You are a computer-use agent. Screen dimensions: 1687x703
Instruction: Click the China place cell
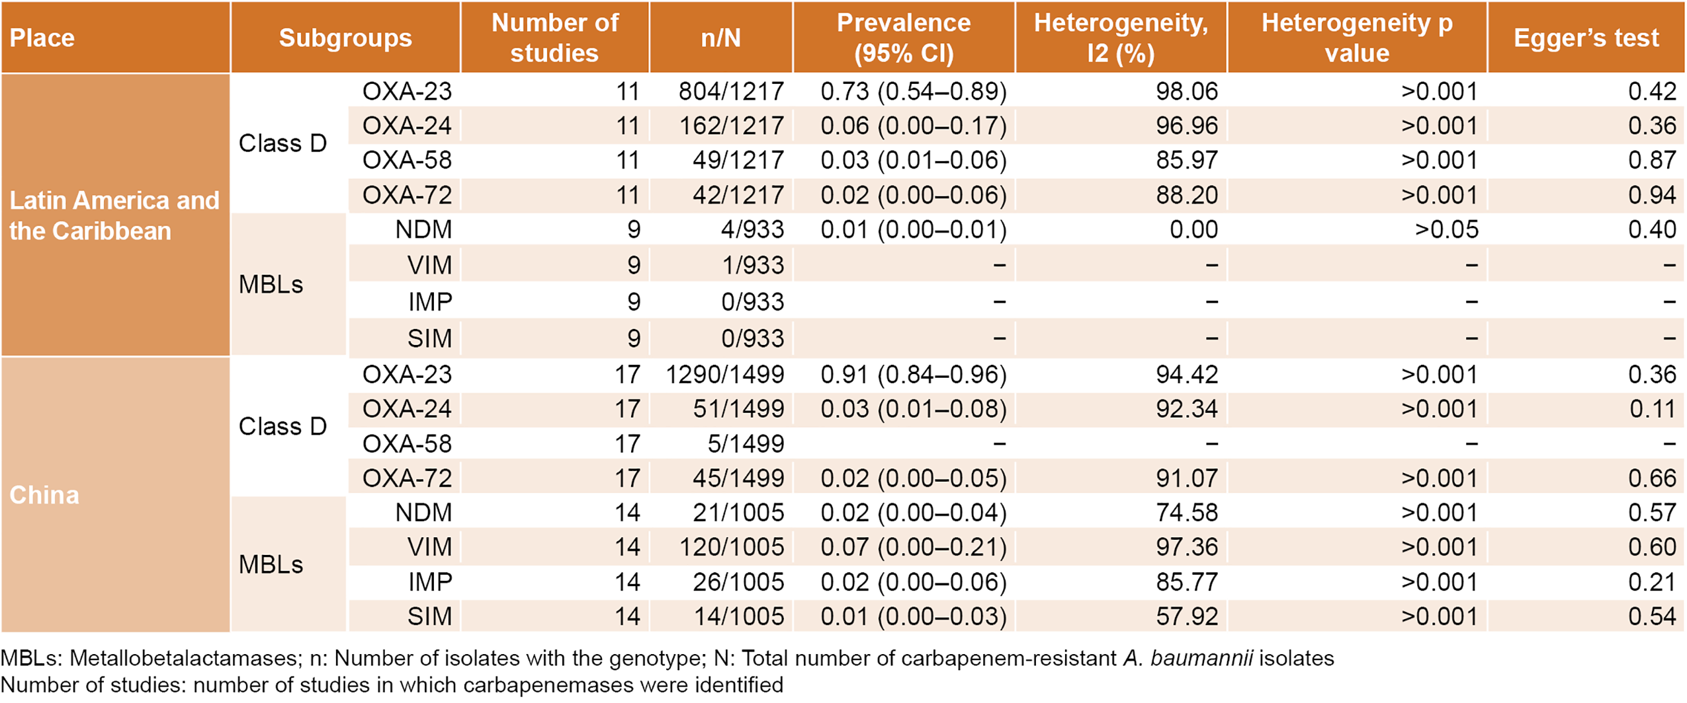[45, 495]
